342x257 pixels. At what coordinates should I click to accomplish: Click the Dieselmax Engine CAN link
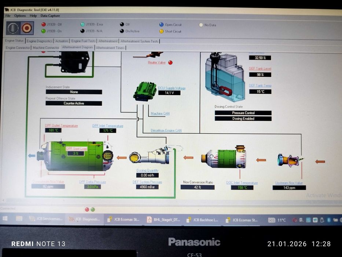[x=166, y=130]
